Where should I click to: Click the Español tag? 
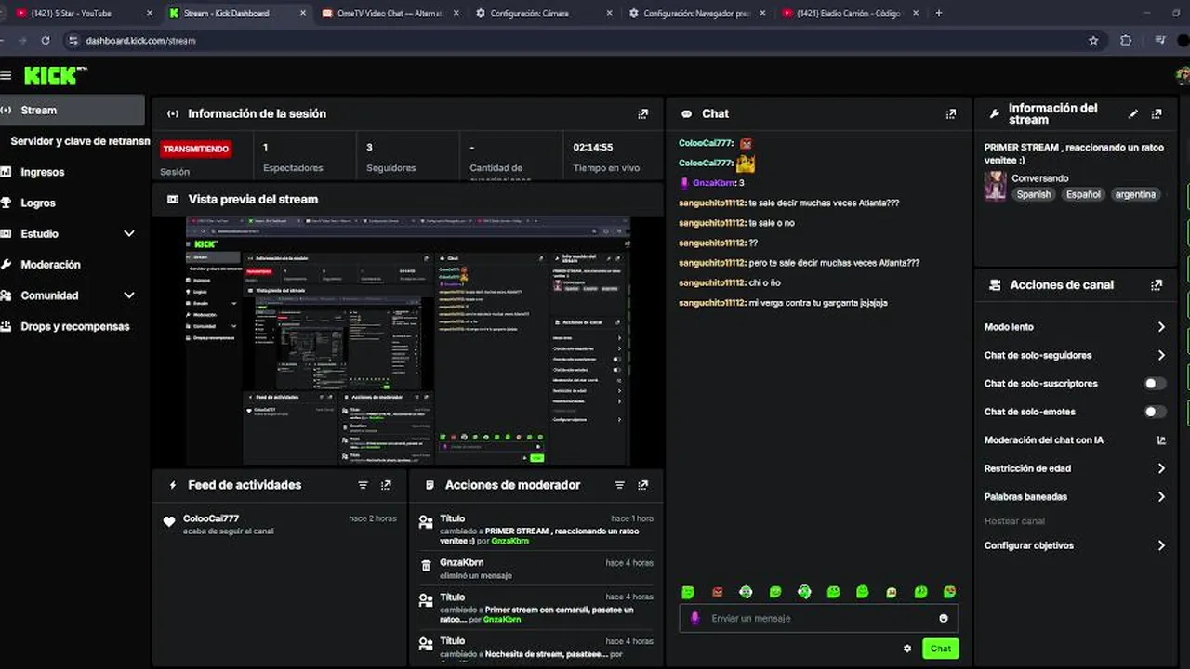coord(1083,195)
